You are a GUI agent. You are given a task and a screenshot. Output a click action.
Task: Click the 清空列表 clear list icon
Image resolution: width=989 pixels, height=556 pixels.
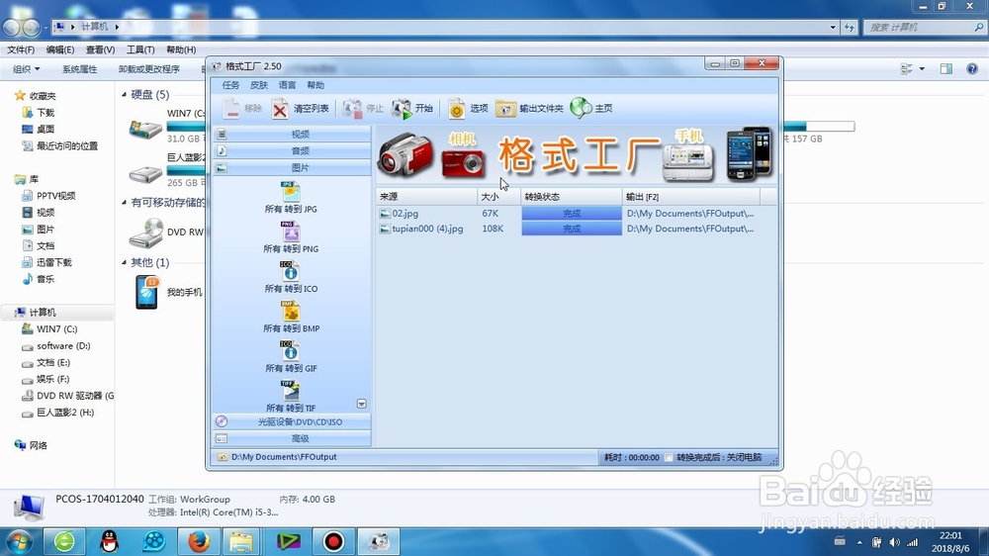click(x=280, y=109)
